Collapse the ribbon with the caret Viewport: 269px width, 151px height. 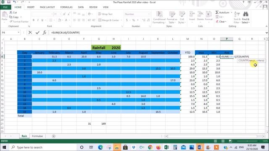(x=266, y=26)
